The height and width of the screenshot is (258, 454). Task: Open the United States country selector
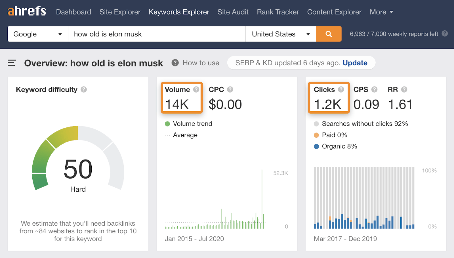(x=280, y=34)
